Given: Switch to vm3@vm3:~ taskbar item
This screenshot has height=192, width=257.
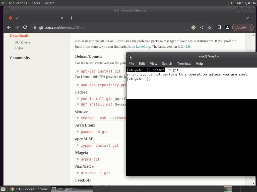Looking at the screenshot, I should click(x=72, y=189).
